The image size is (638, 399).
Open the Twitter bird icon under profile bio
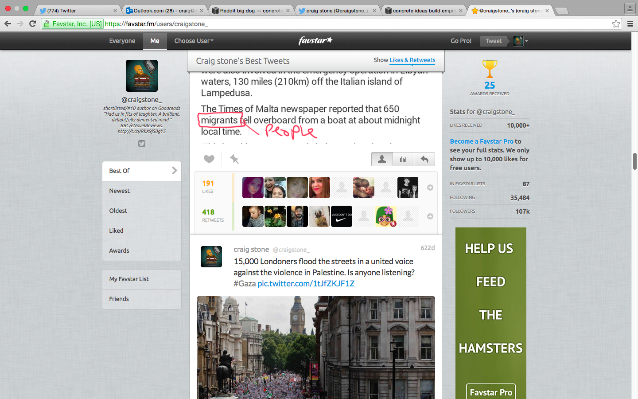[142, 143]
